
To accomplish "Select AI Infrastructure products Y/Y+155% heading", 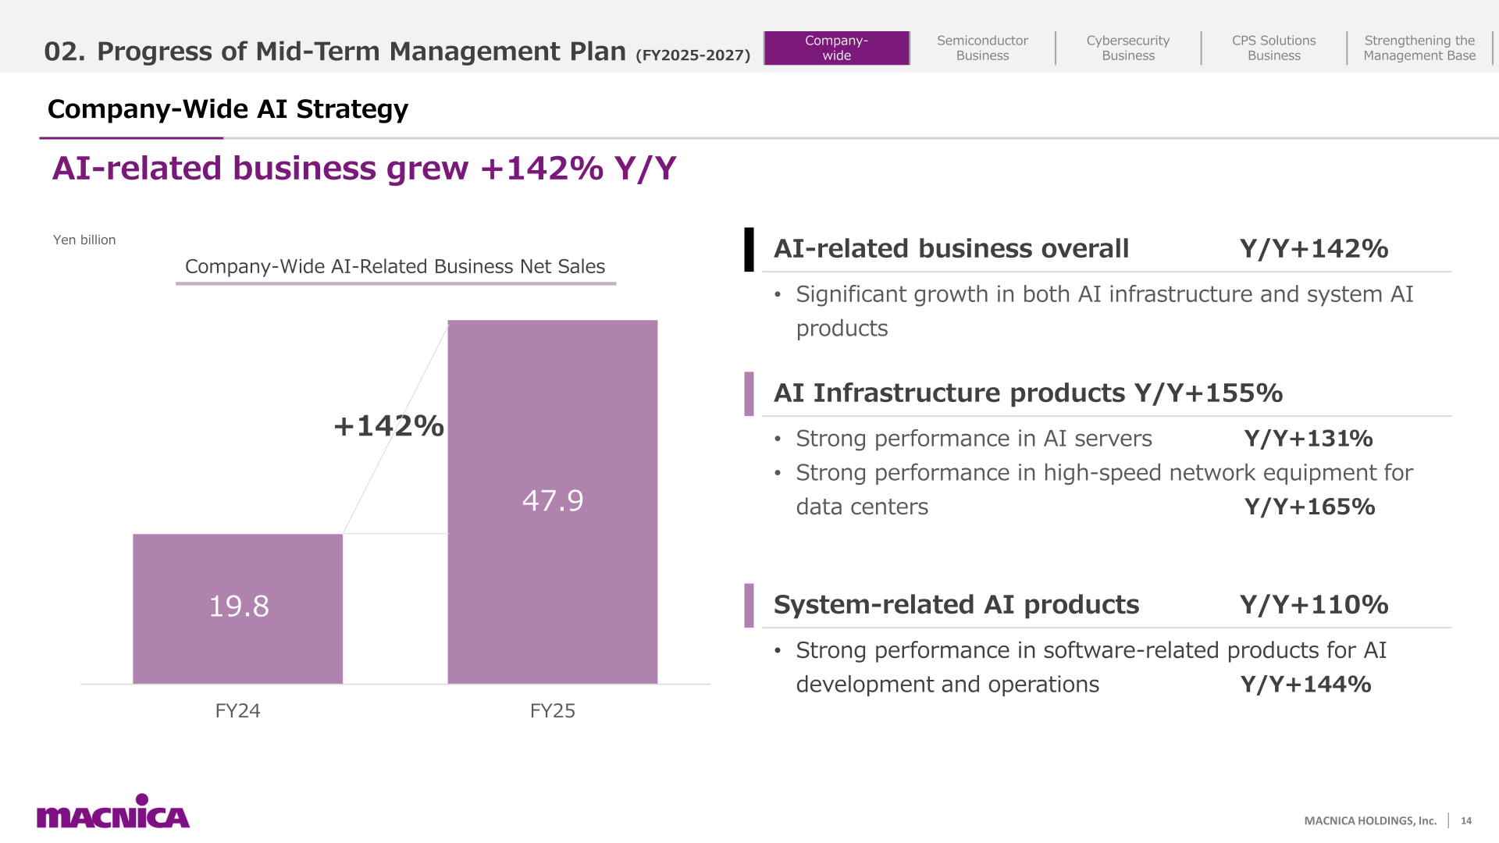I will [x=1028, y=393].
